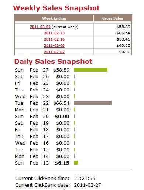144x190 pixels.
Task: Select the $40.05 gross sales cell
Action: coord(123,46)
